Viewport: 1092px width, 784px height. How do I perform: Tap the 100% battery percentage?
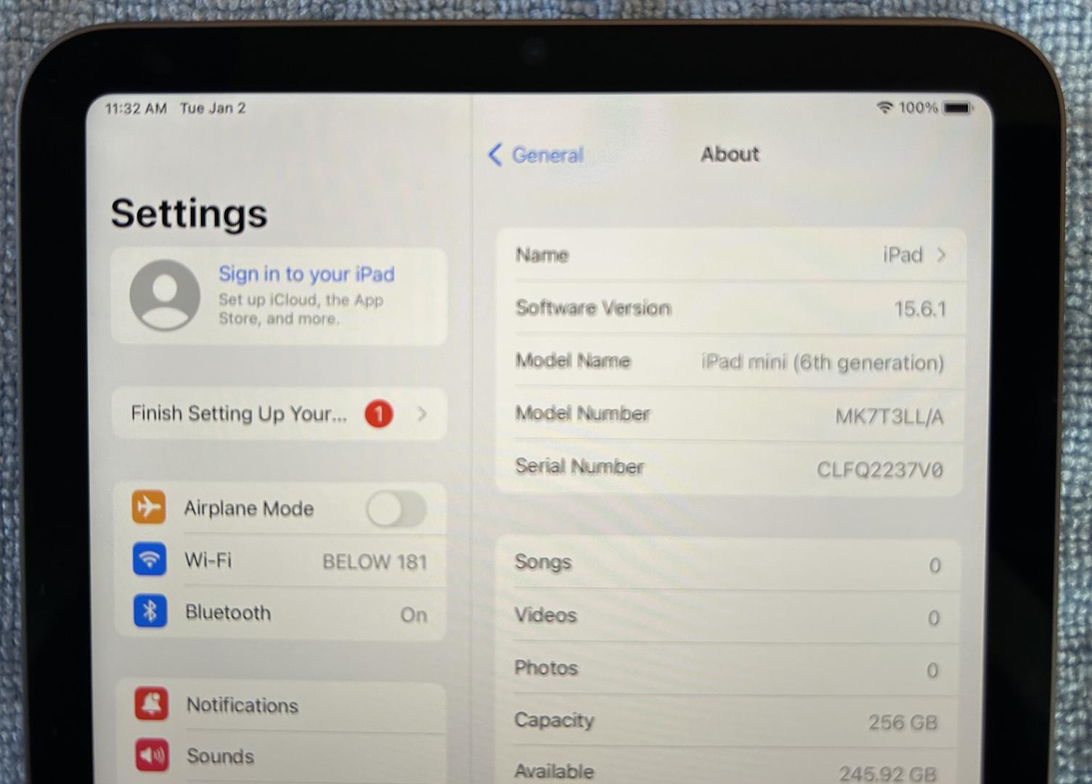(x=918, y=107)
